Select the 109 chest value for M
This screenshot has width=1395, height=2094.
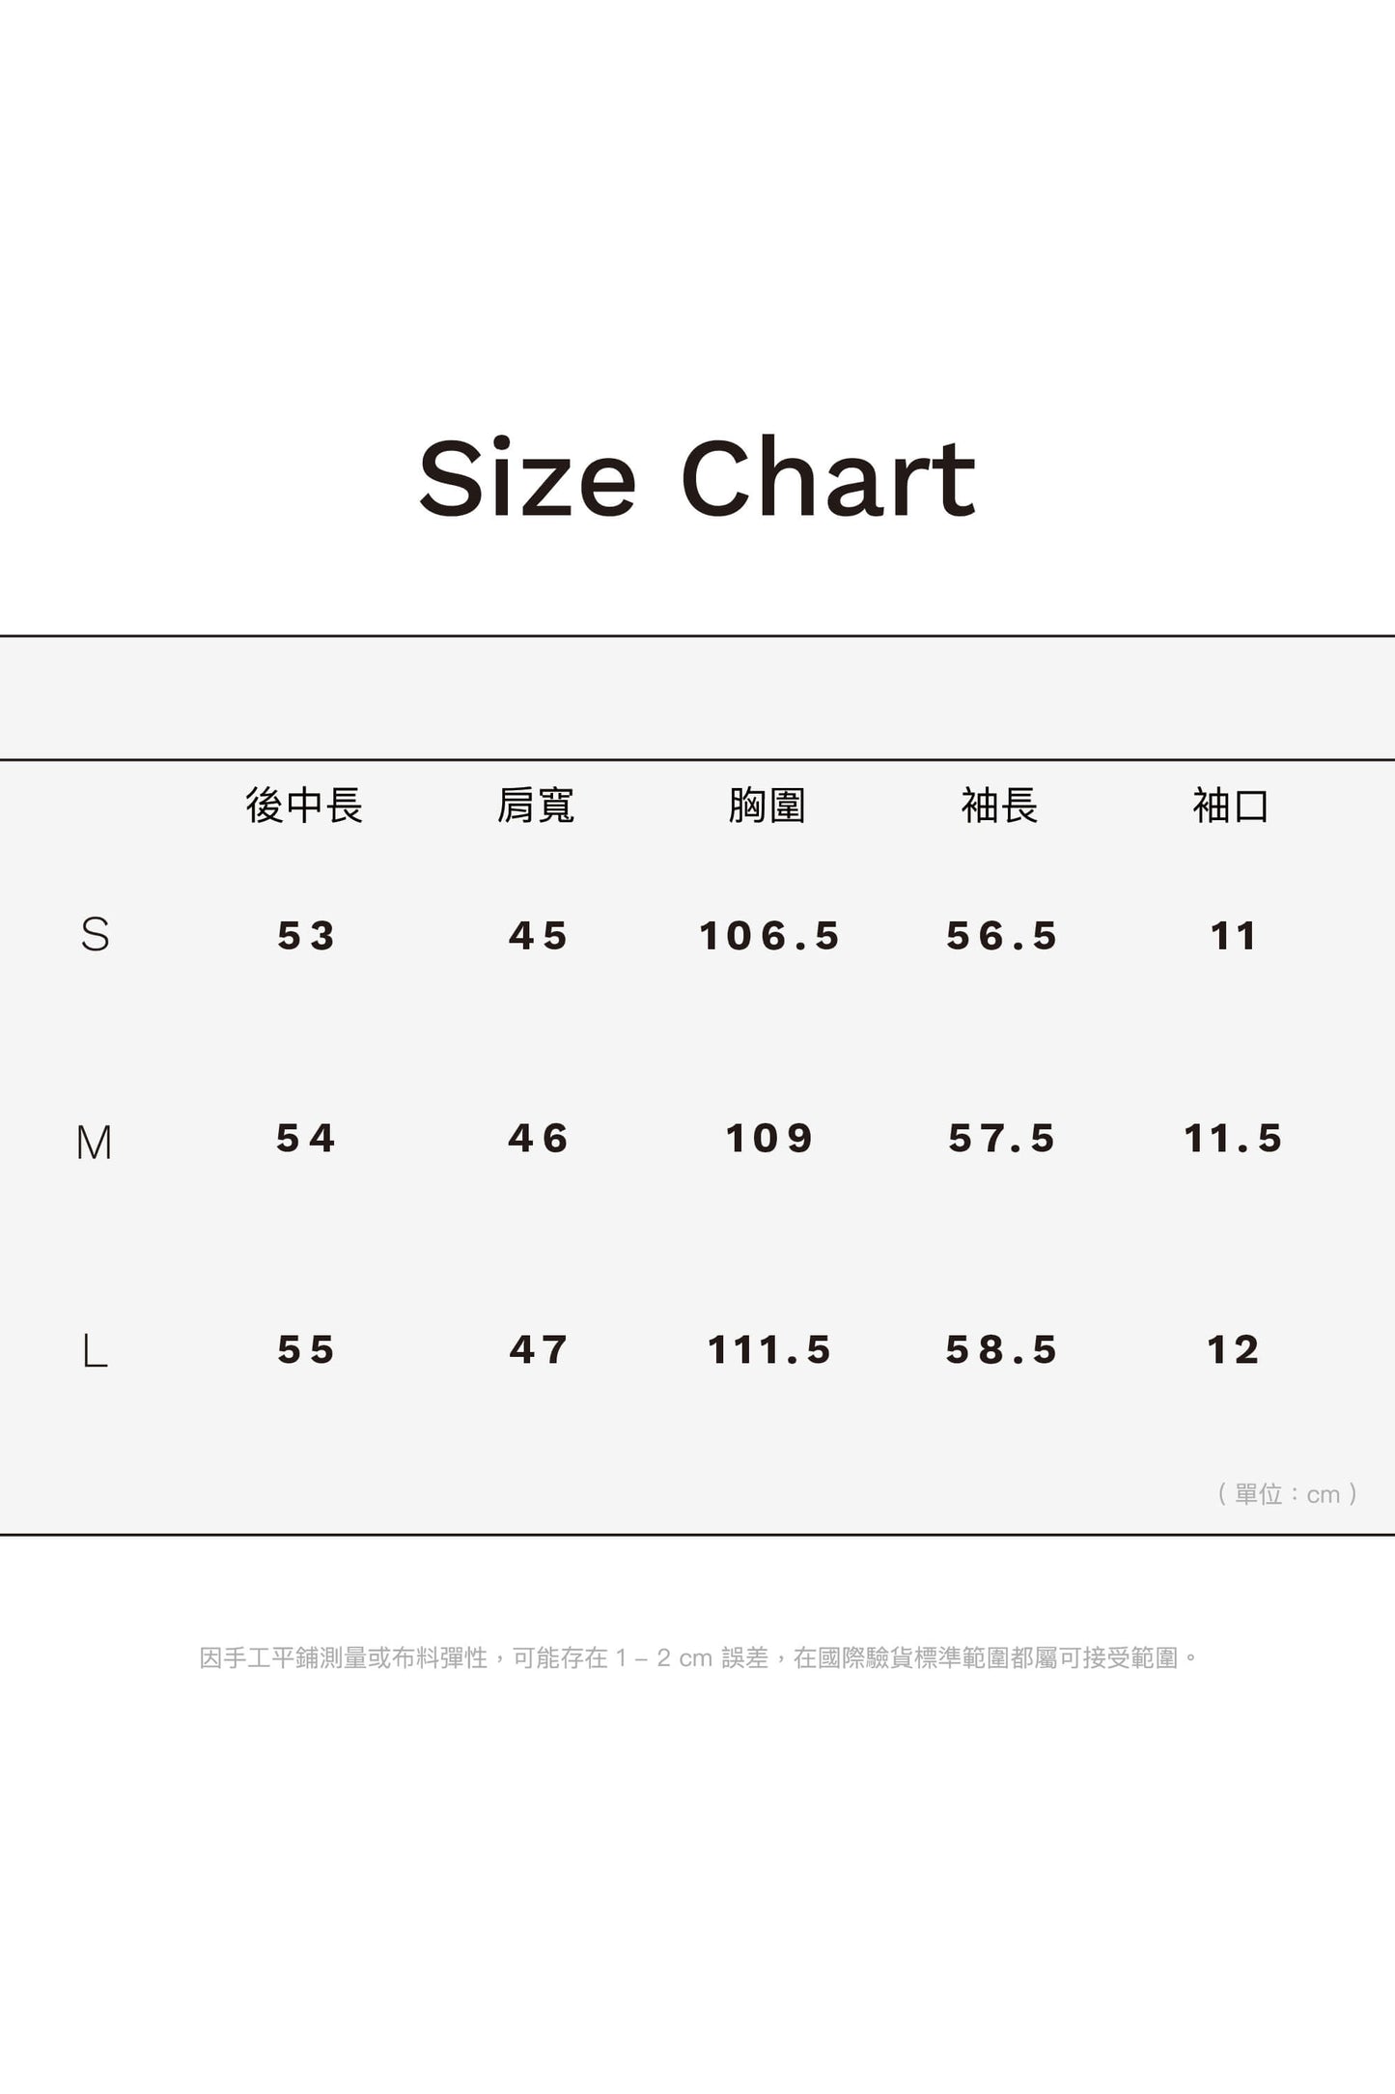[769, 1139]
